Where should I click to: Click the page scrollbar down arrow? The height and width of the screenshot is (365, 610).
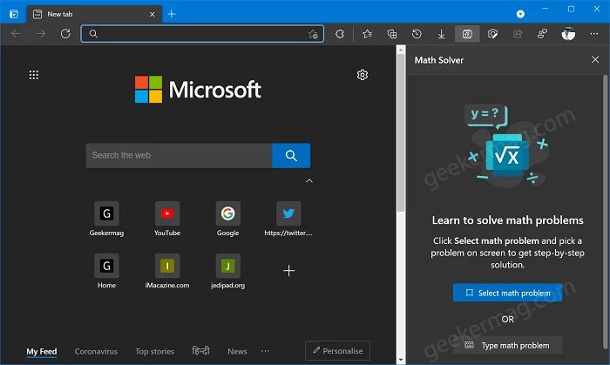coord(401,361)
